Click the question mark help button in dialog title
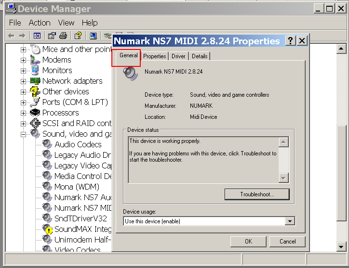Viewport: 349px width, 268px height. click(290, 41)
